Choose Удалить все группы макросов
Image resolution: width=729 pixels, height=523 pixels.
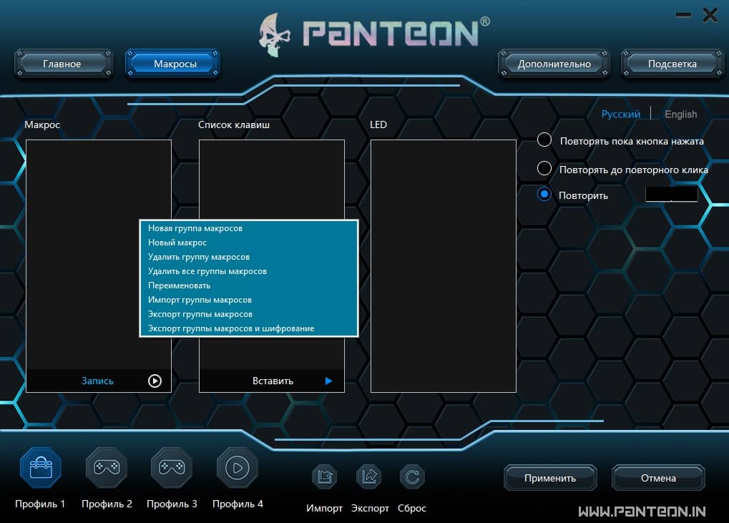click(249, 271)
